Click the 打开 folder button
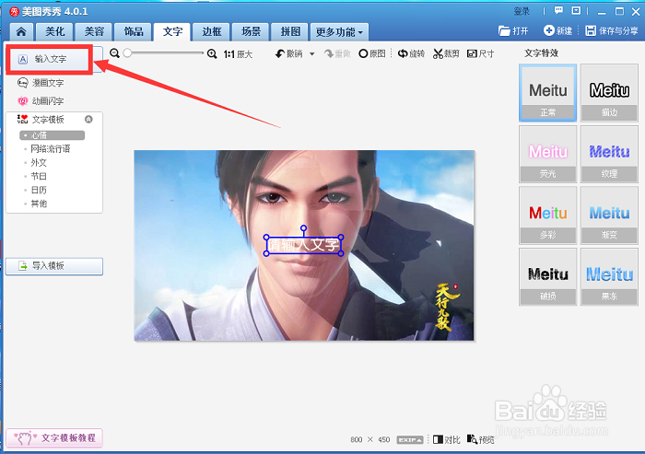The width and height of the screenshot is (645, 454). (x=513, y=30)
